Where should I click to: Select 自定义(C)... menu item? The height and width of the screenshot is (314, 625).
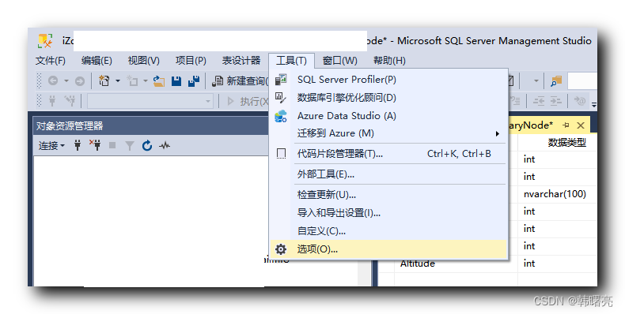(x=388, y=231)
